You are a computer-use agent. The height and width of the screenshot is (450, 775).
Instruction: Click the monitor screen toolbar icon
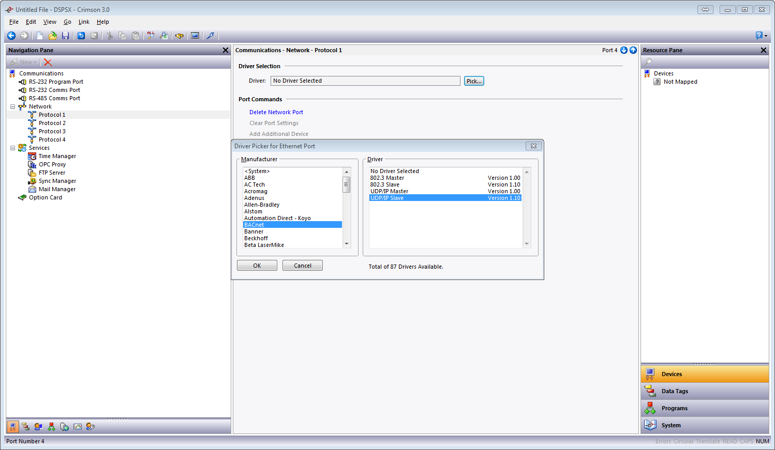click(x=195, y=36)
